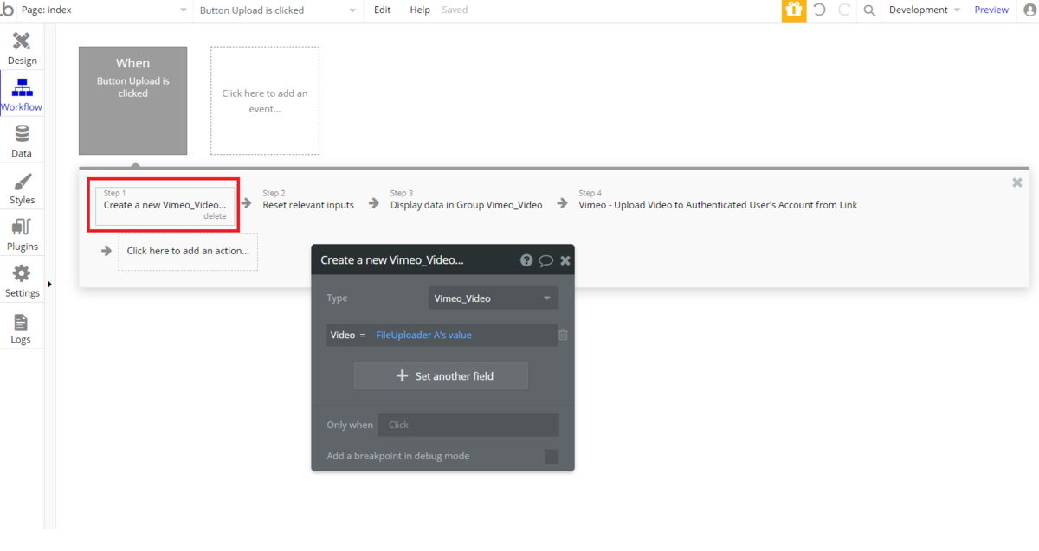Open the Plugins tab in sidebar

pos(22,234)
